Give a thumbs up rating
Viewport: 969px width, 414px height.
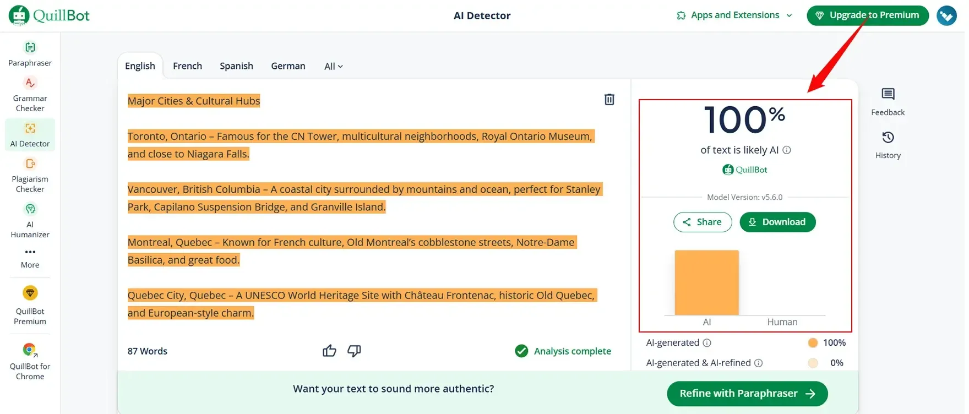(329, 351)
